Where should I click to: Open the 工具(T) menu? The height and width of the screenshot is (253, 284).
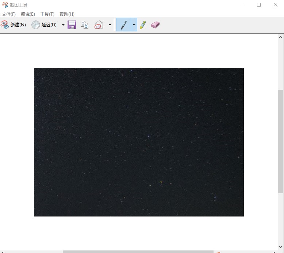click(47, 14)
